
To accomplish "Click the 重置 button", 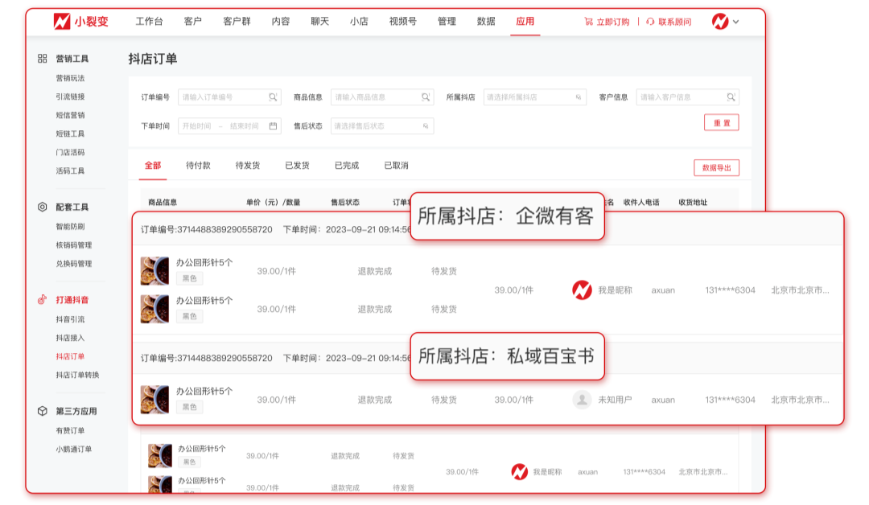I will (x=721, y=123).
